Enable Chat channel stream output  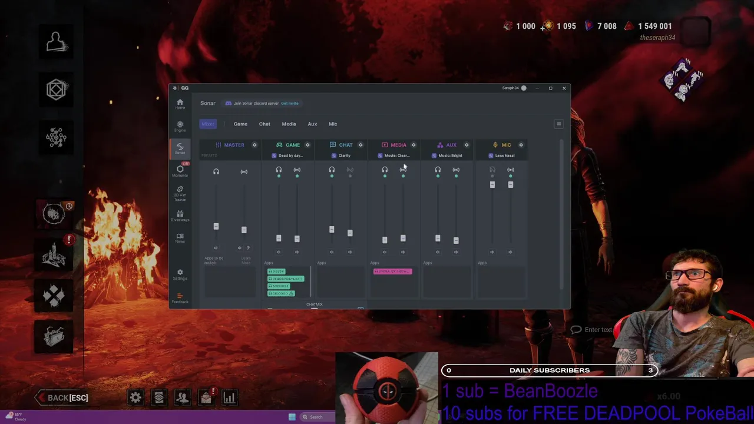pyautogui.click(x=350, y=170)
